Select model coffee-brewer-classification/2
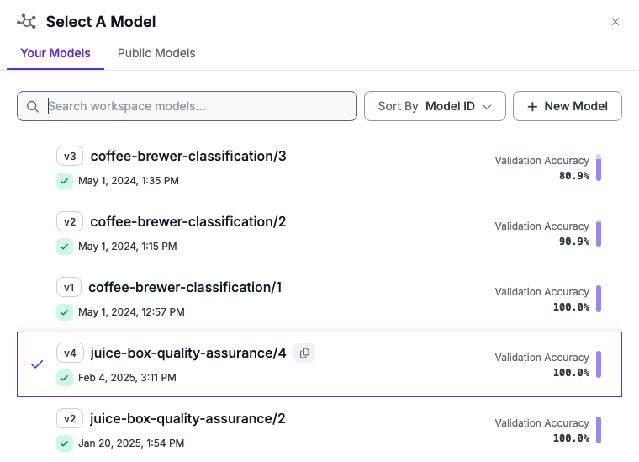This screenshot has width=639, height=462. coord(188,222)
